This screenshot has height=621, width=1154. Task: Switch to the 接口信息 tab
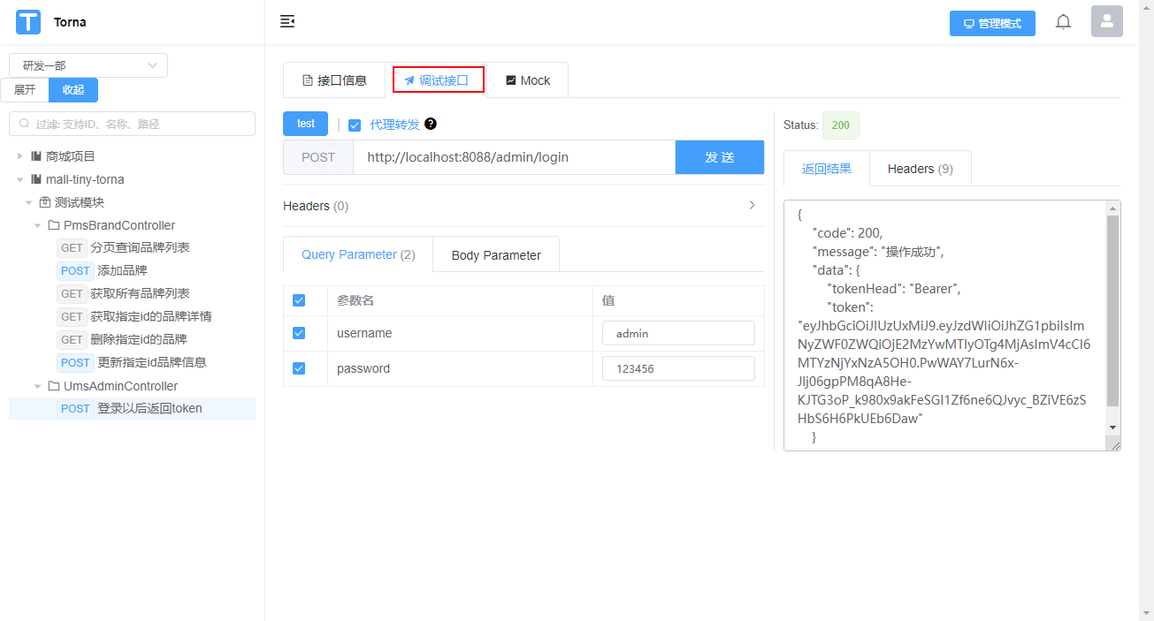(334, 80)
